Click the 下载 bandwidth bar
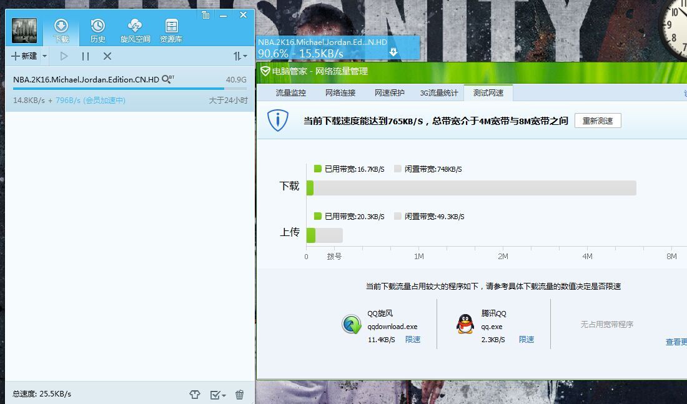This screenshot has height=404, width=687. tap(472, 188)
